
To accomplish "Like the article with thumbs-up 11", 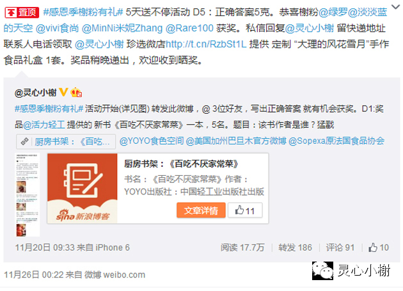I will click(245, 210).
